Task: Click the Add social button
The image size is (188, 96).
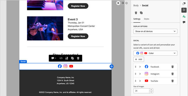Action: 139,59
